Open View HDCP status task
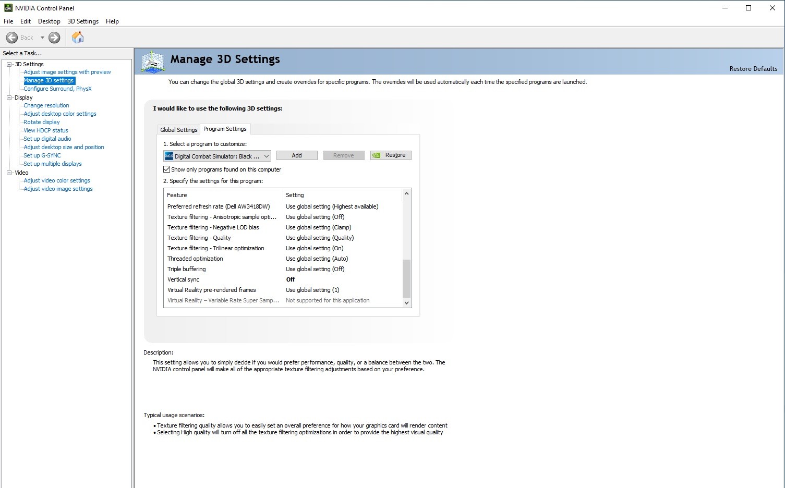The image size is (785, 488). (46, 130)
